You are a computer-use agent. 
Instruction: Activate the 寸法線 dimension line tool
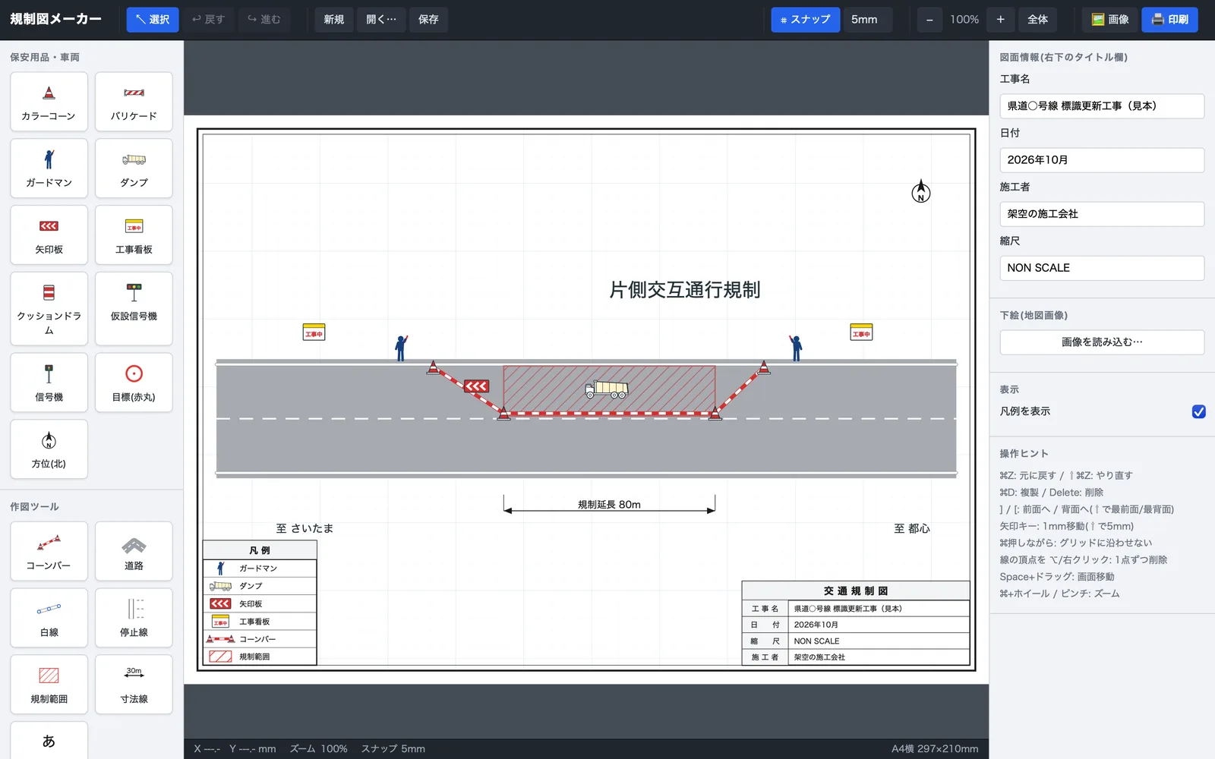pyautogui.click(x=134, y=685)
